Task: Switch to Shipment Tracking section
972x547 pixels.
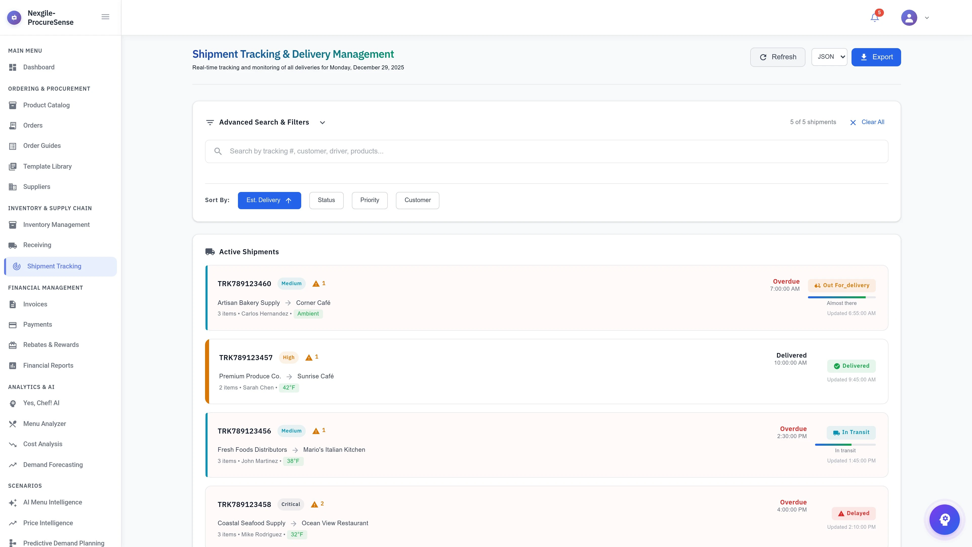Action: coord(54,266)
